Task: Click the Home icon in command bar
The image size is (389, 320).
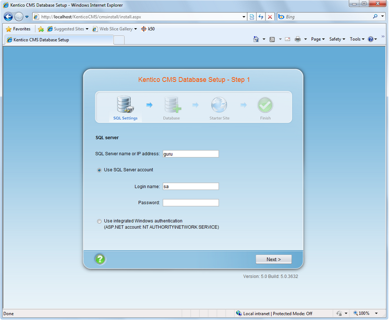Action: pos(256,39)
